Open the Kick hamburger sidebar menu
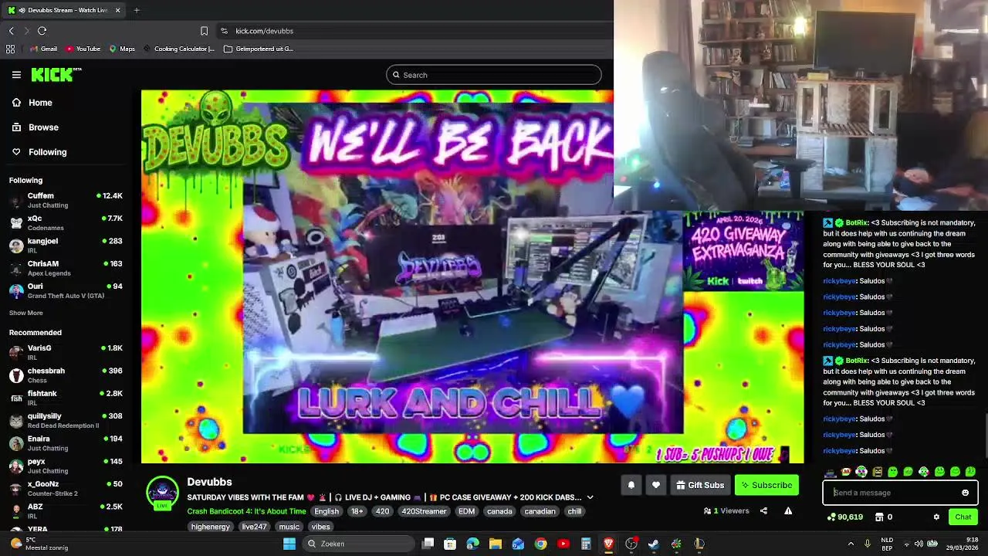 click(16, 75)
